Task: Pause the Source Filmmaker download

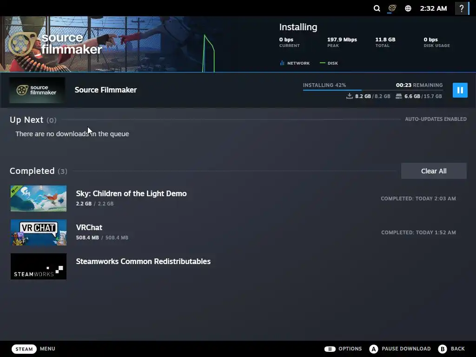Action: coord(460,90)
